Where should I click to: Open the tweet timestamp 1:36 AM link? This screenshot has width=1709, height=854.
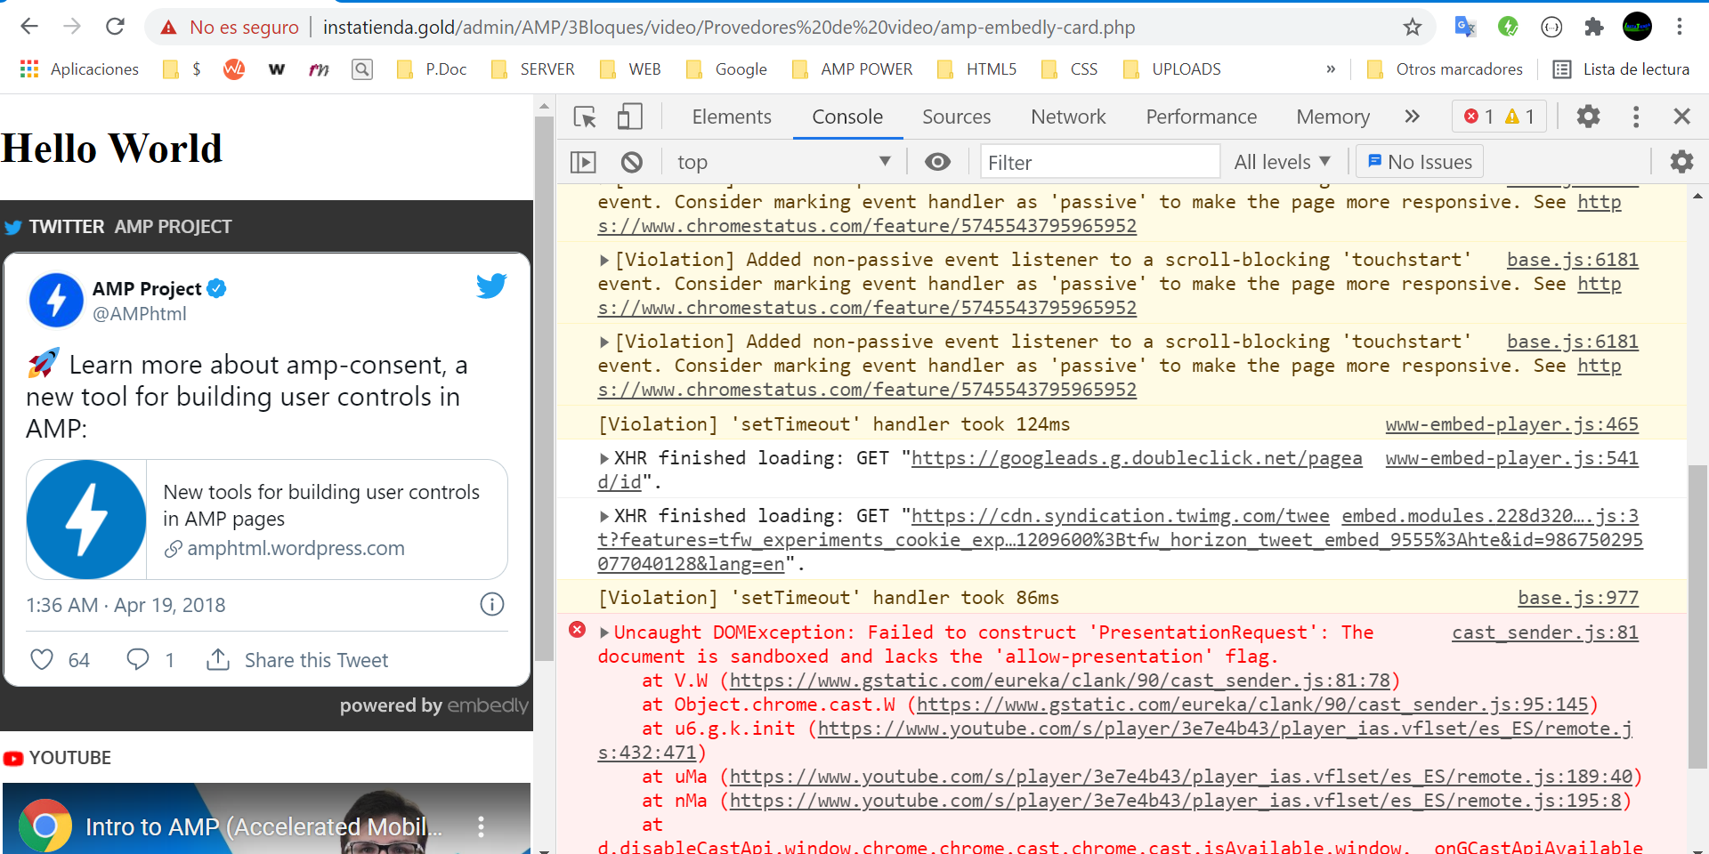coord(126,605)
